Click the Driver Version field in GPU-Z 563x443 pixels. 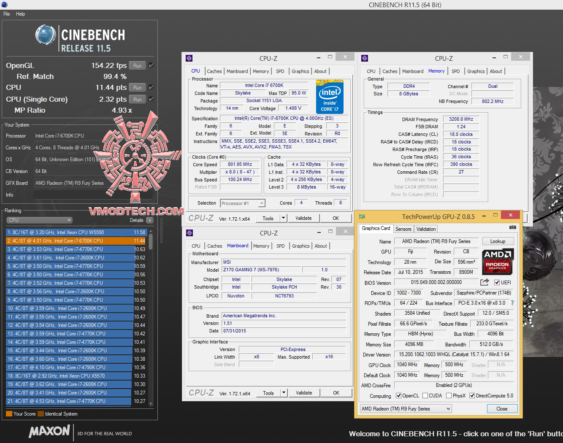tap(453, 354)
